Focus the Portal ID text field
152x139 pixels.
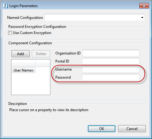(x=111, y=61)
